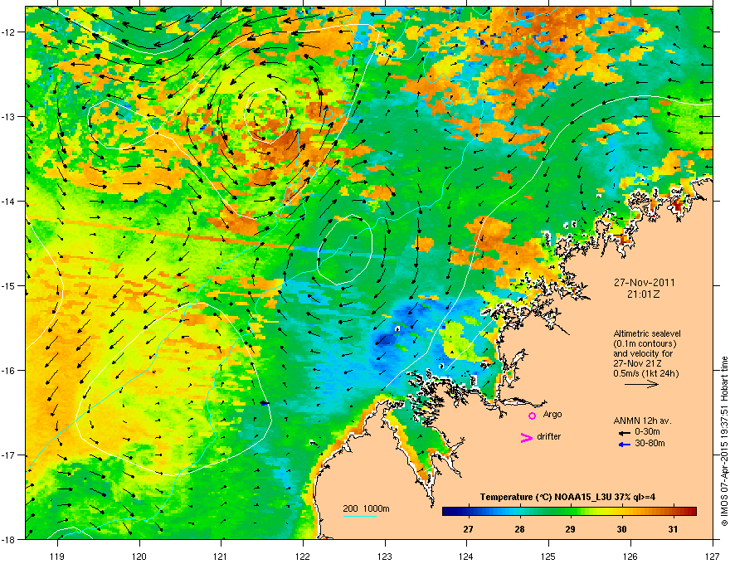Click the time label 21:01Z
Image resolution: width=730 pixels, height=564 pixels.
point(644,294)
